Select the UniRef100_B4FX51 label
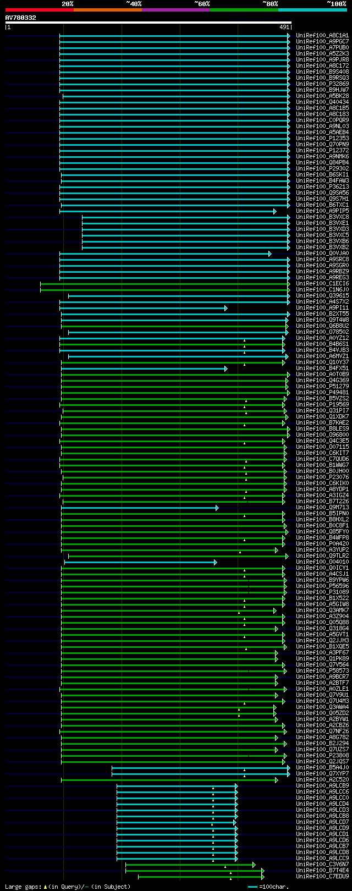This screenshot has width=352, height=891. (322, 369)
